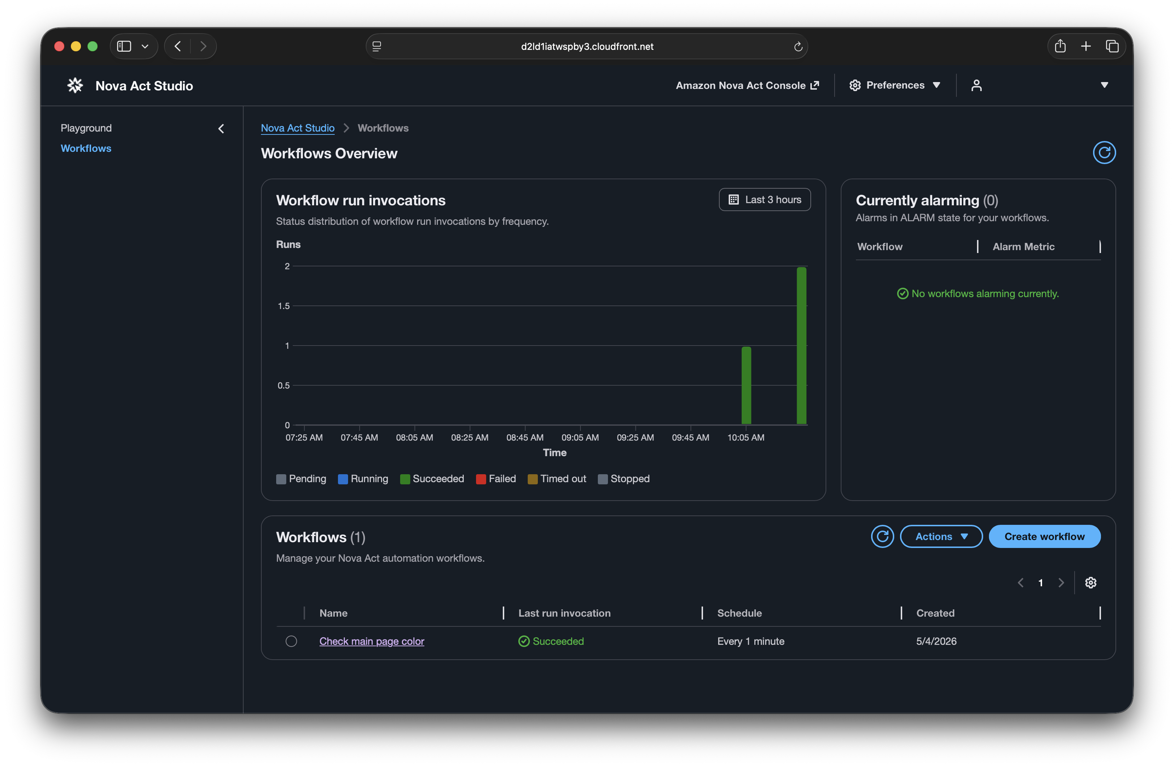Image resolution: width=1174 pixels, height=767 pixels.
Task: Click the Created column header
Action: coord(935,613)
